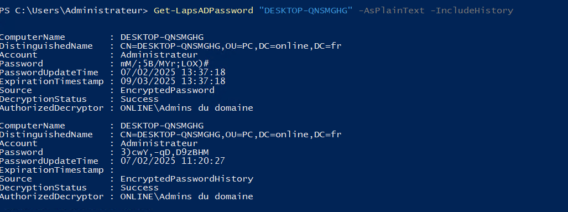Click the Get-LapsADPassword command text

(x=203, y=11)
